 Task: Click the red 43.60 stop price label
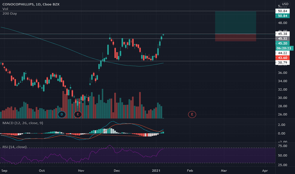tap(282, 58)
